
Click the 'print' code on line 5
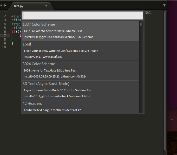point(16,28)
